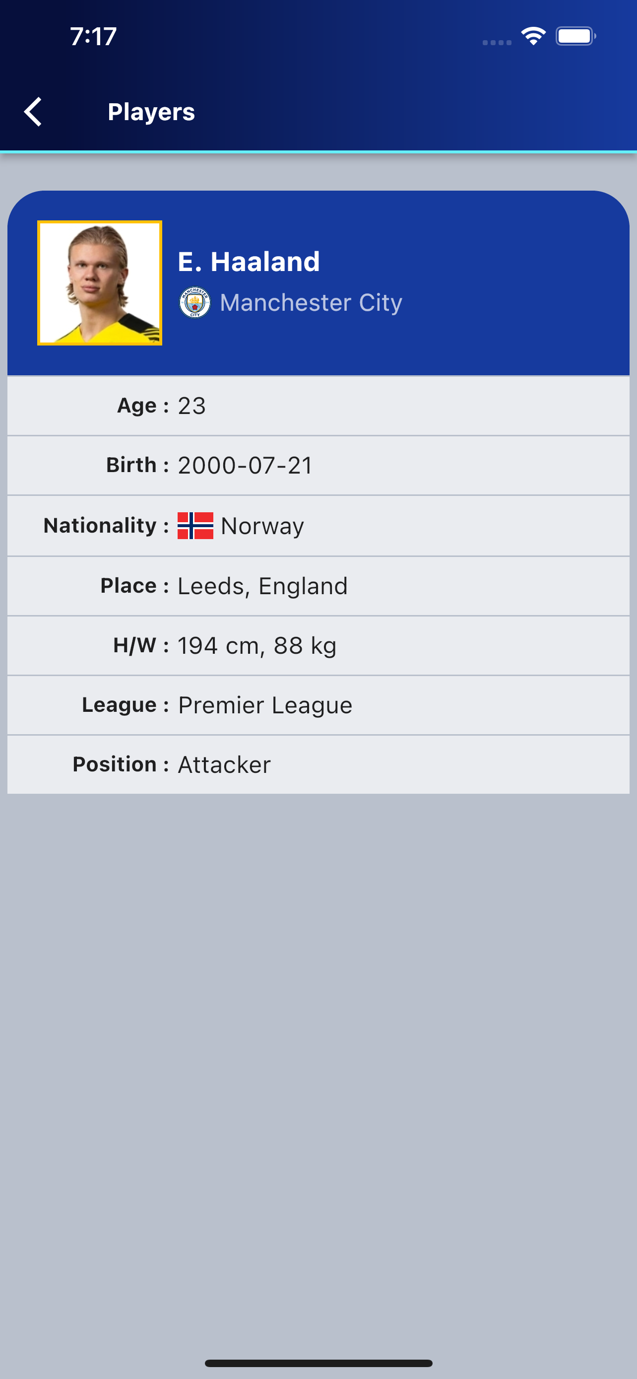Viewport: 637px width, 1379px height.
Task: Tap the birth date 2000-07-21
Action: click(x=246, y=465)
